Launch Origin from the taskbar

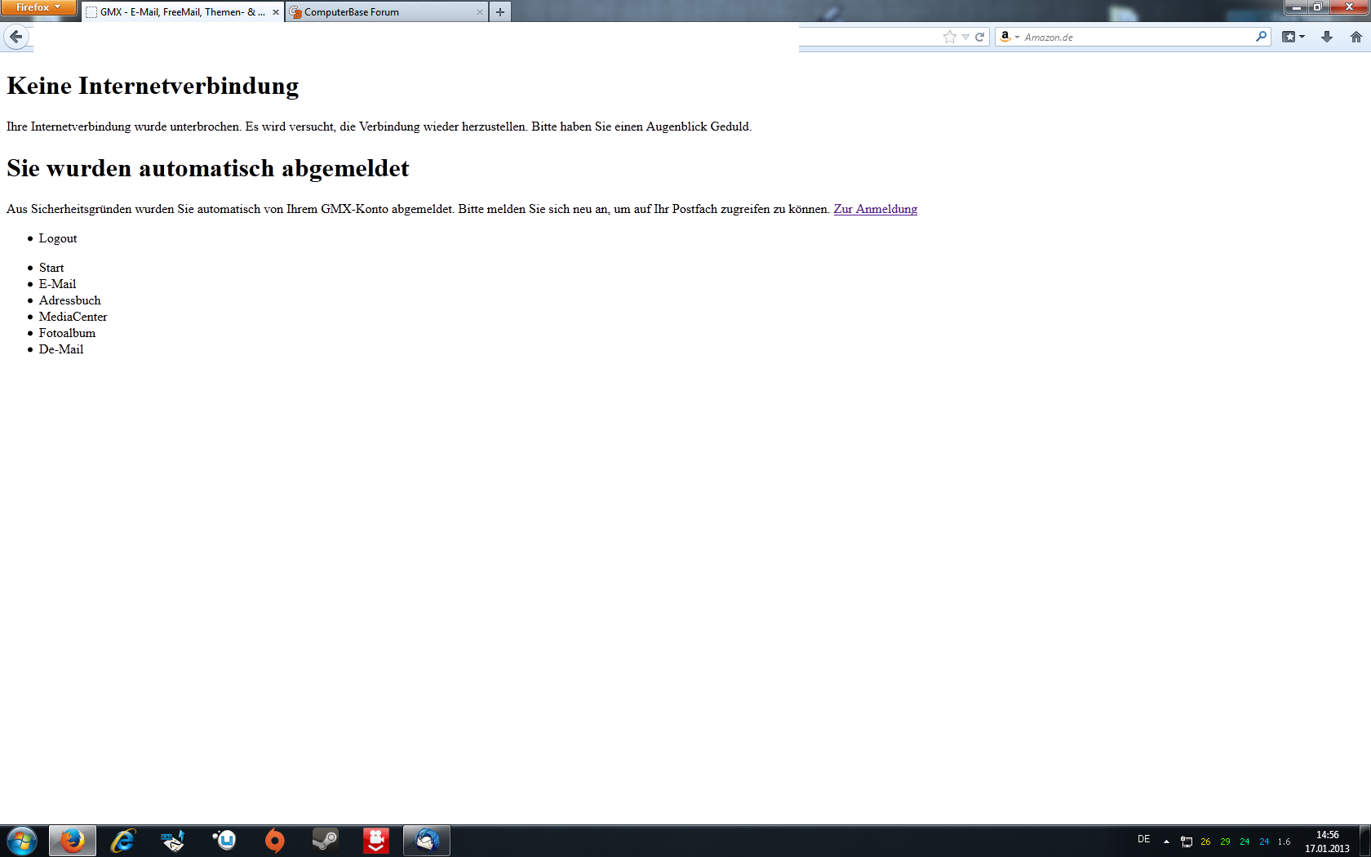click(275, 841)
